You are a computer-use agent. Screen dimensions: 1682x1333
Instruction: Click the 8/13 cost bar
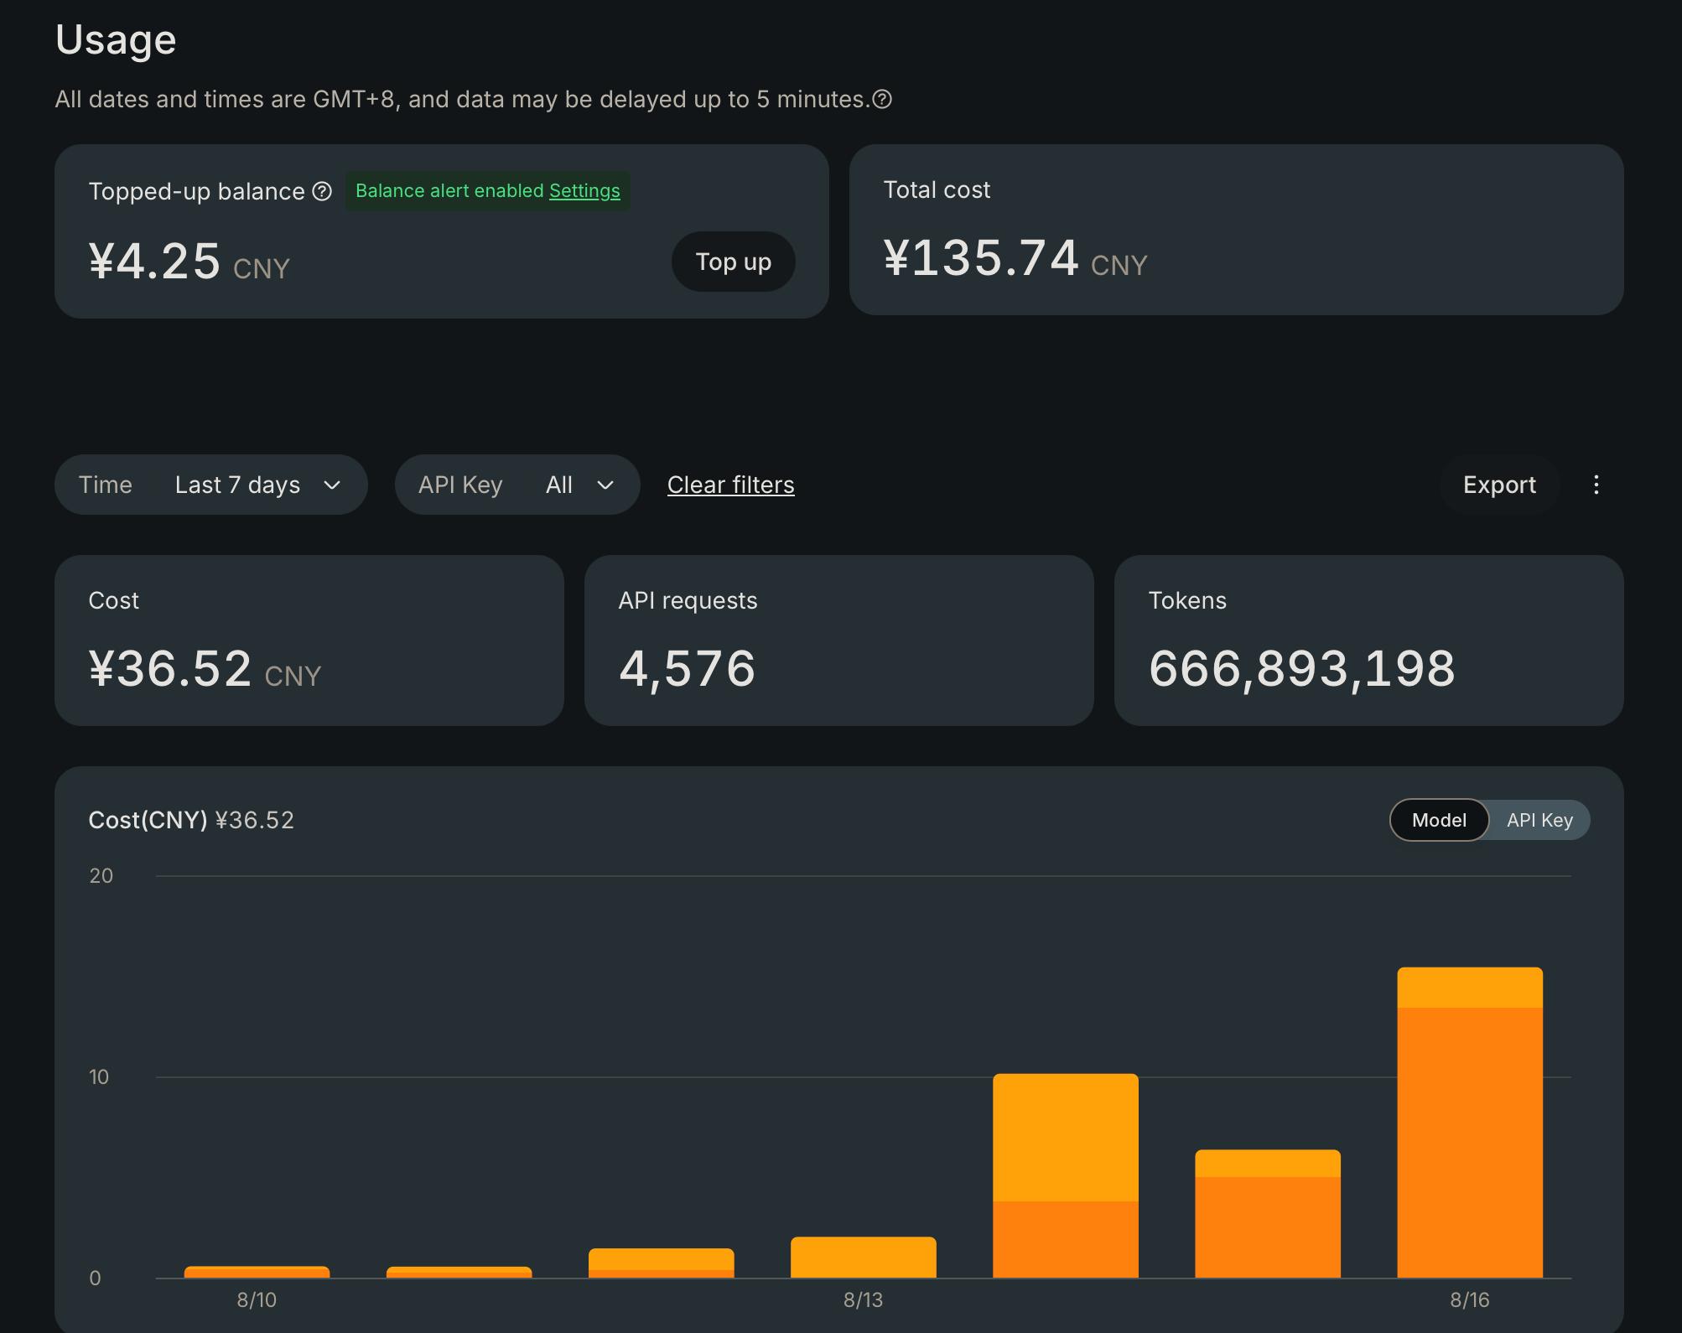coord(864,1257)
